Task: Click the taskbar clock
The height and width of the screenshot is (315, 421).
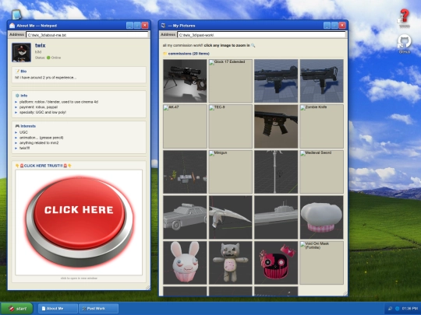Action: pos(410,309)
